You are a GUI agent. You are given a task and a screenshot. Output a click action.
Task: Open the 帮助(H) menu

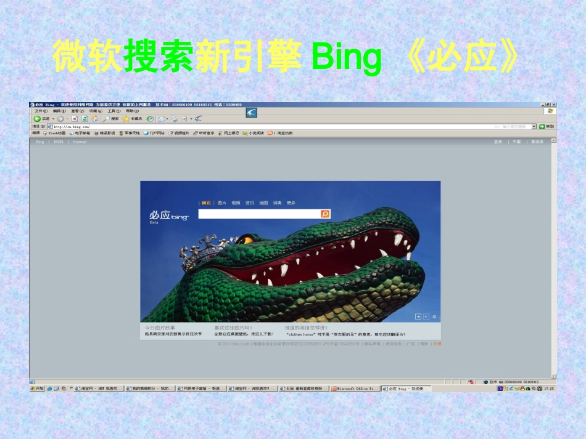click(132, 111)
